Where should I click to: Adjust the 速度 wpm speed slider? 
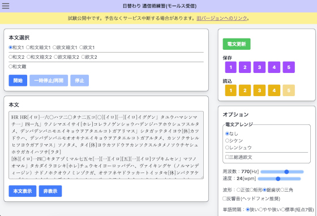coord(279,179)
